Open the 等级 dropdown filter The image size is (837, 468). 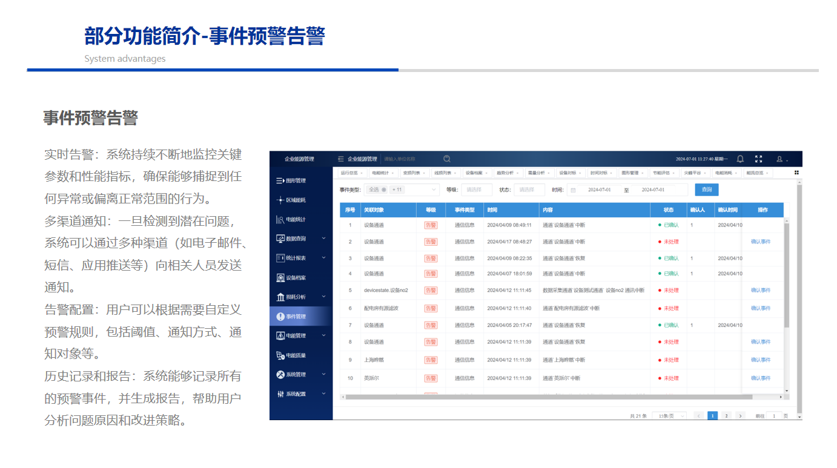[x=477, y=190]
